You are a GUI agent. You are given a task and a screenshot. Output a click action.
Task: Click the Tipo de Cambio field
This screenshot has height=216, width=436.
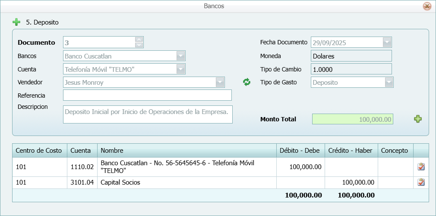[x=351, y=69]
